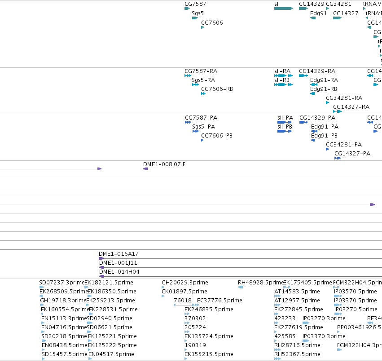This screenshot has height=361, width=382.
Task: Select the Edg91-PB protein label
Action: (x=324, y=136)
